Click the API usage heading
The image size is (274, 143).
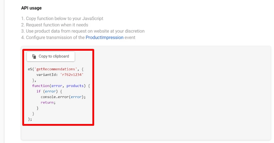32,8
